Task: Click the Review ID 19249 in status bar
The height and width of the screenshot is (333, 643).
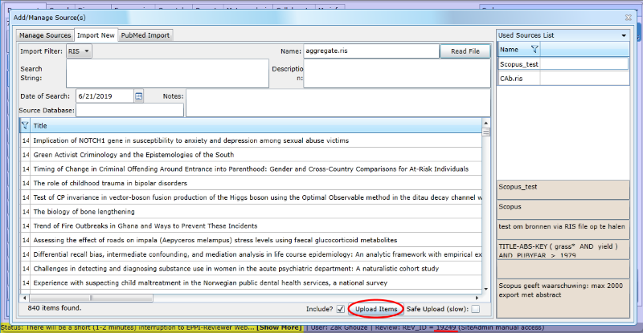Action: pos(446,327)
